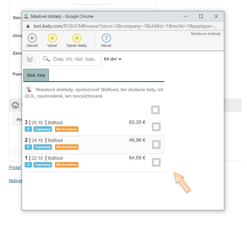Open the Bidfood document dated 25.10.
247x225 pixels.
tap(55, 123)
